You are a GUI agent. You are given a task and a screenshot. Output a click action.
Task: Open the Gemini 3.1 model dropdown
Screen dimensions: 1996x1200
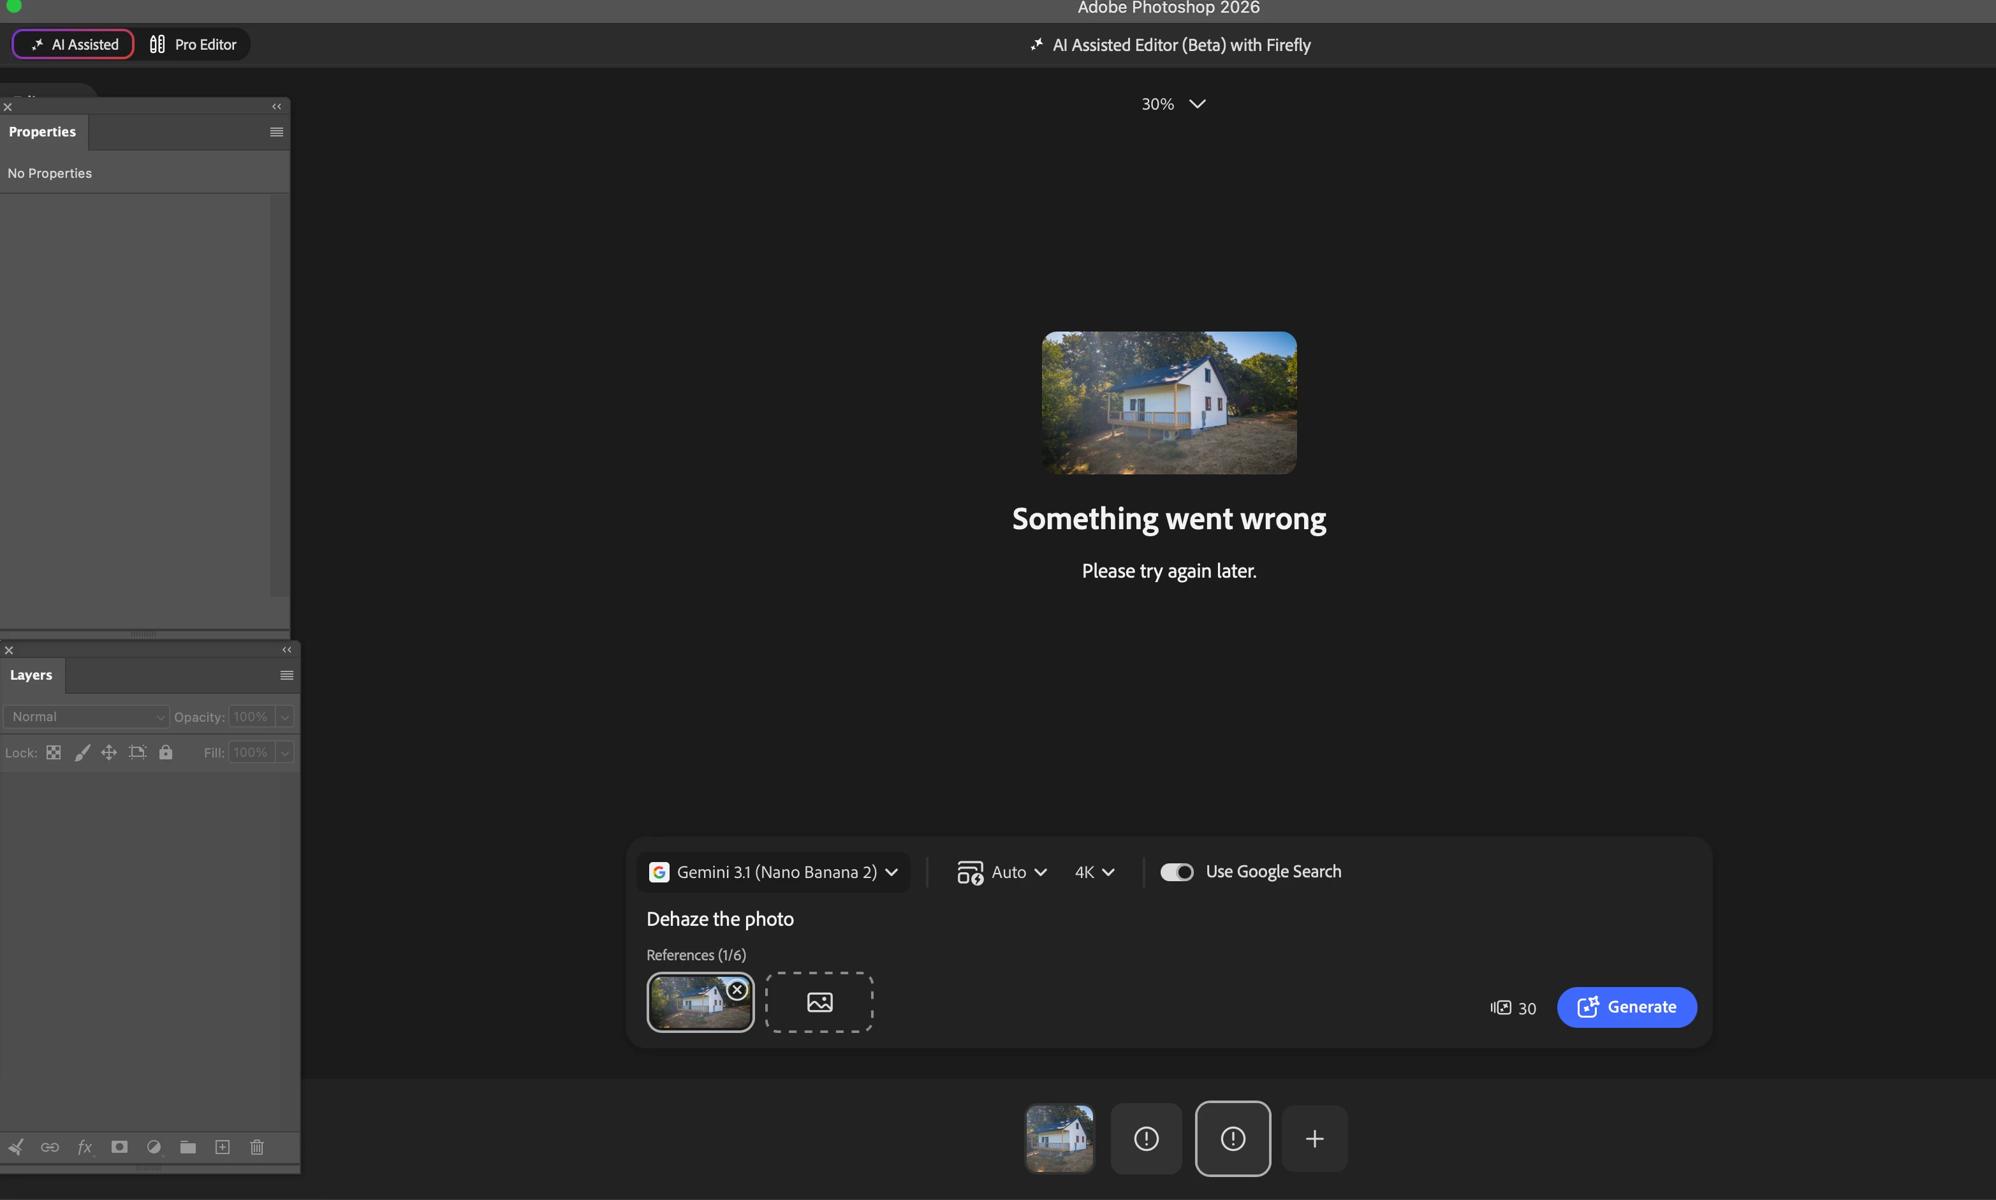click(774, 872)
